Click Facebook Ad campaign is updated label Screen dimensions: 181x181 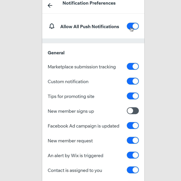pos(83,126)
